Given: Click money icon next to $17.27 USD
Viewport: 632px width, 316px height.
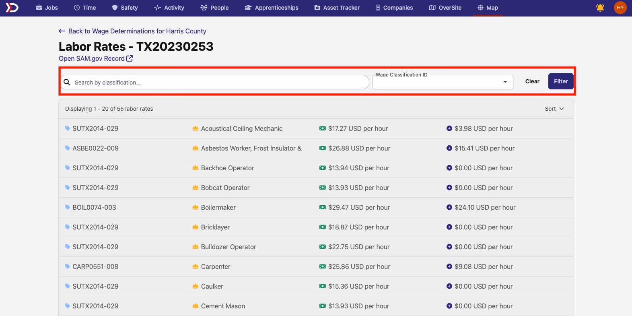Looking at the screenshot, I should click(x=323, y=128).
